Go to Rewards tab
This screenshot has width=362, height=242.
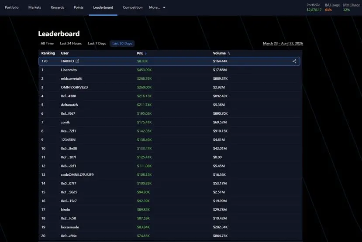57,7
